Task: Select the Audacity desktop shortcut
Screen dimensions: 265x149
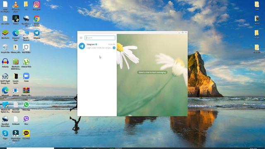Action: 5,63
